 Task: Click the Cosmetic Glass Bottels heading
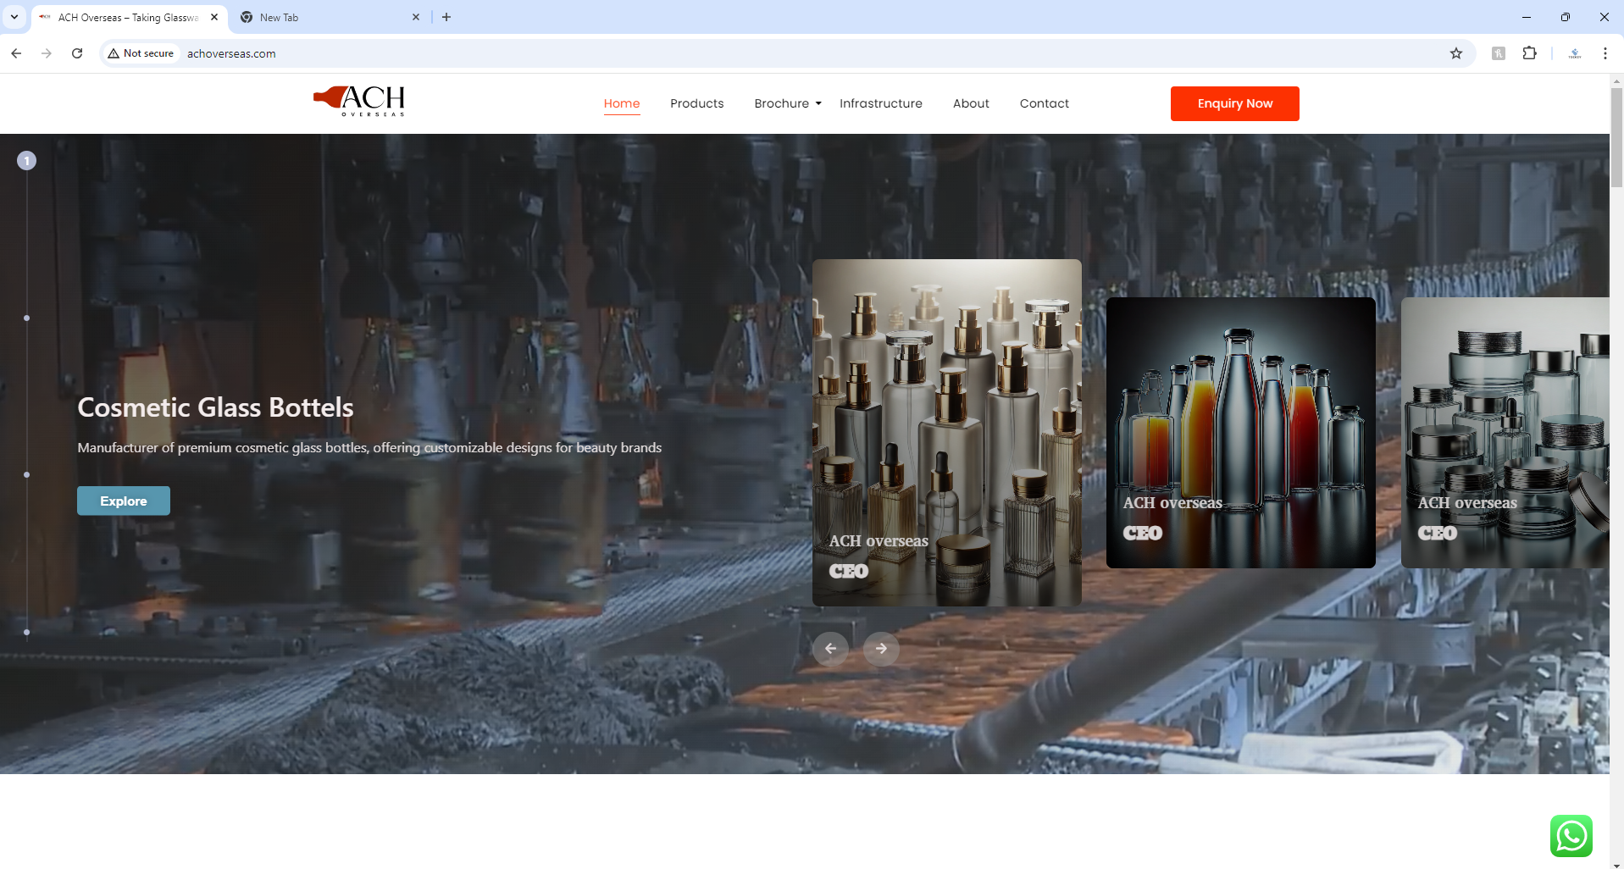(215, 407)
